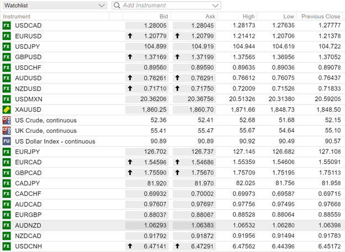Click the FX icon beside USDCNH

point(7,246)
